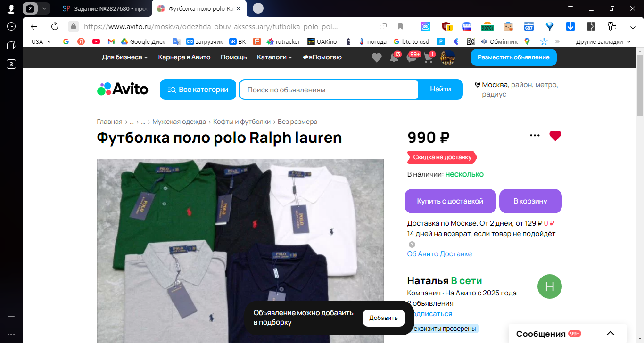Open blue download-arrow extension
644x343 pixels.
coord(570,26)
